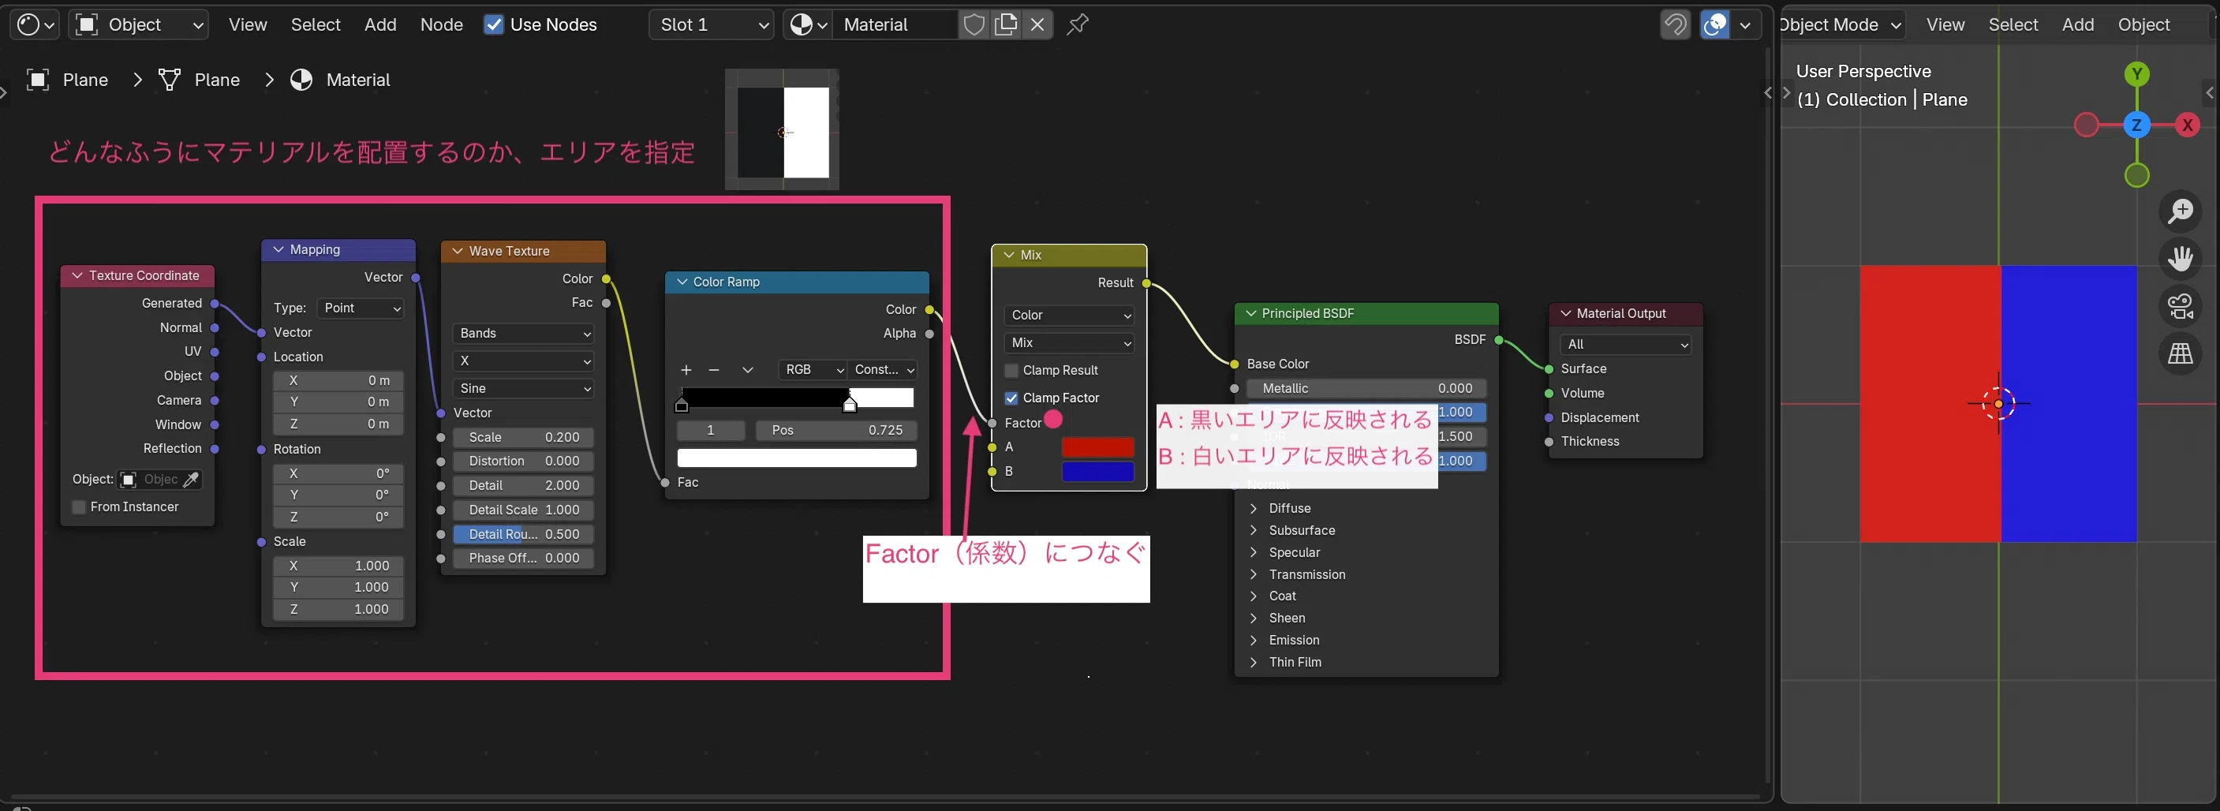Remove color stop with minus icon

[713, 370]
